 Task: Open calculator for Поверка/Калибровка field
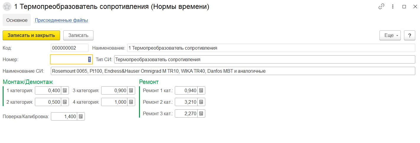[81, 116]
